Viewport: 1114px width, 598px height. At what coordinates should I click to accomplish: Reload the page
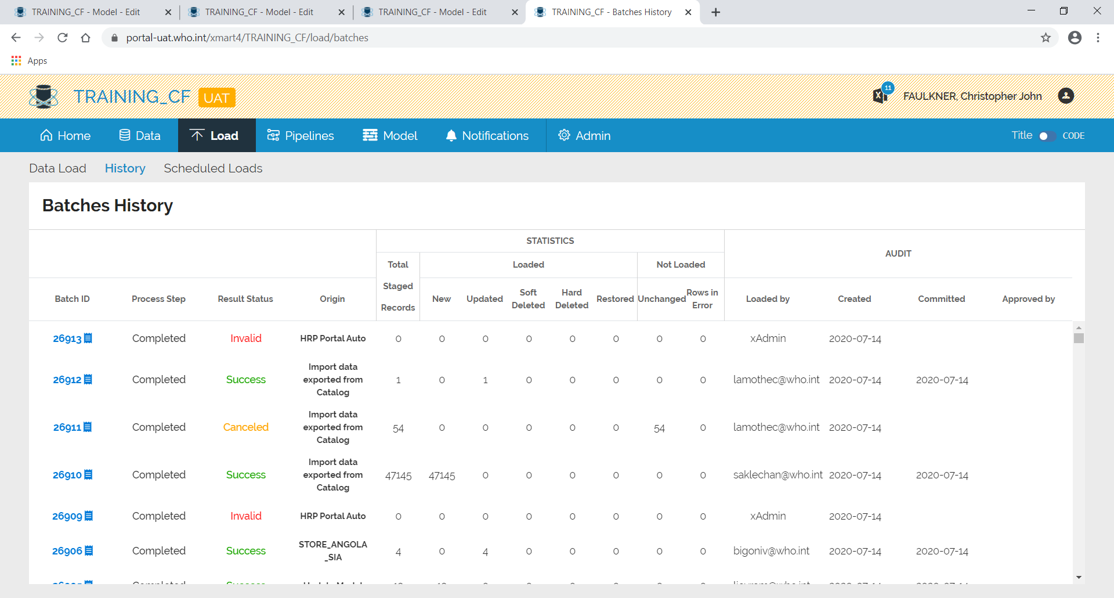[63, 38]
